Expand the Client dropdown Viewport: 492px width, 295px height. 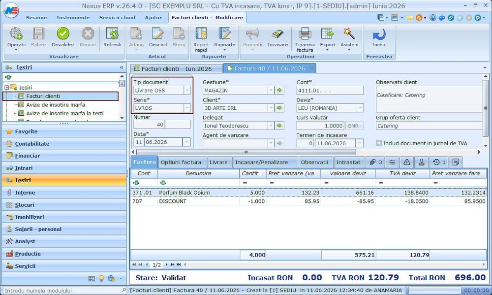[x=271, y=108]
